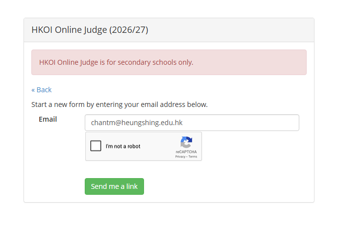Viewport: 338px width, 236px height.
Task: Open the reCAPTCHA Privacy link
Action: (x=180, y=157)
